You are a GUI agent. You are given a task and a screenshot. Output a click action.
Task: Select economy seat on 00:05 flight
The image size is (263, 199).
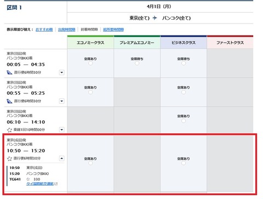90,63
